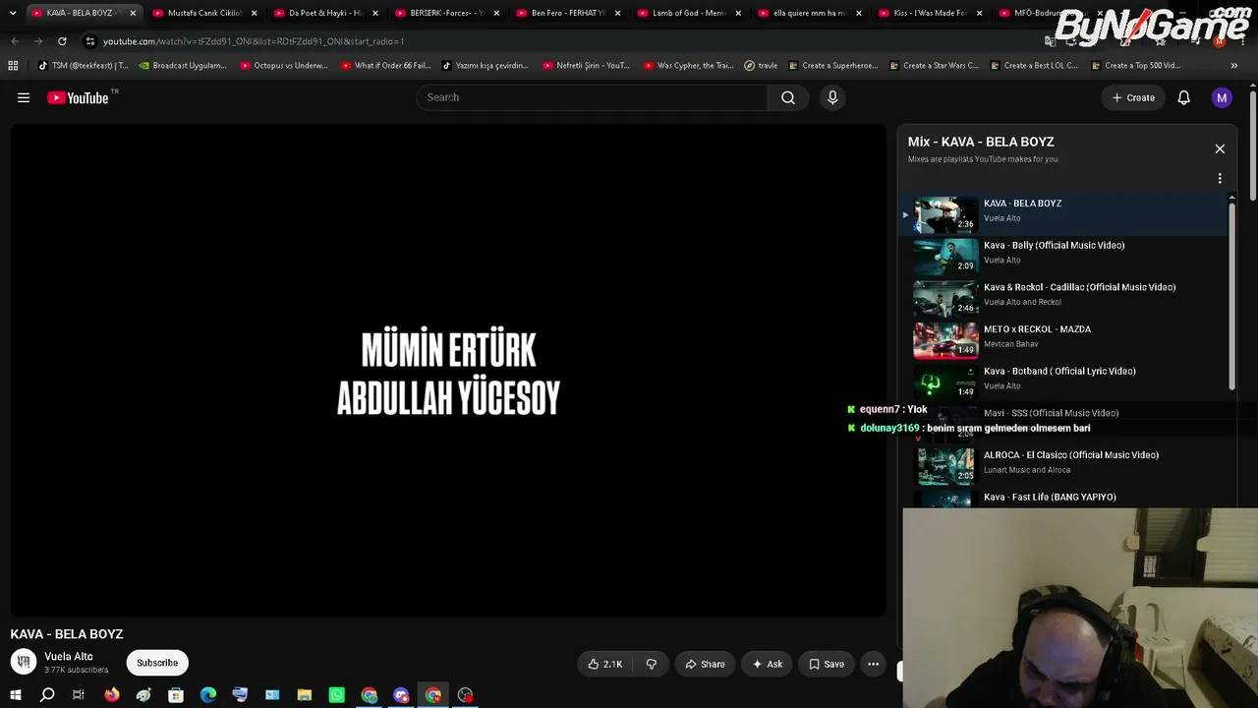Switch to the BERSERK -Forces- tab
Image resolution: width=1258 pixels, height=708 pixels.
pos(447,13)
